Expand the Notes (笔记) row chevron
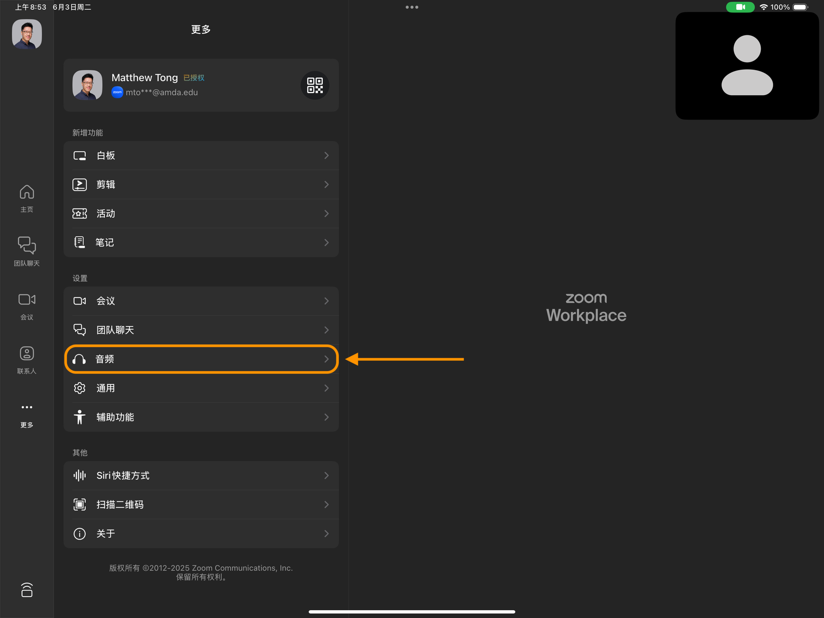Viewport: 824px width, 618px height. click(x=326, y=243)
